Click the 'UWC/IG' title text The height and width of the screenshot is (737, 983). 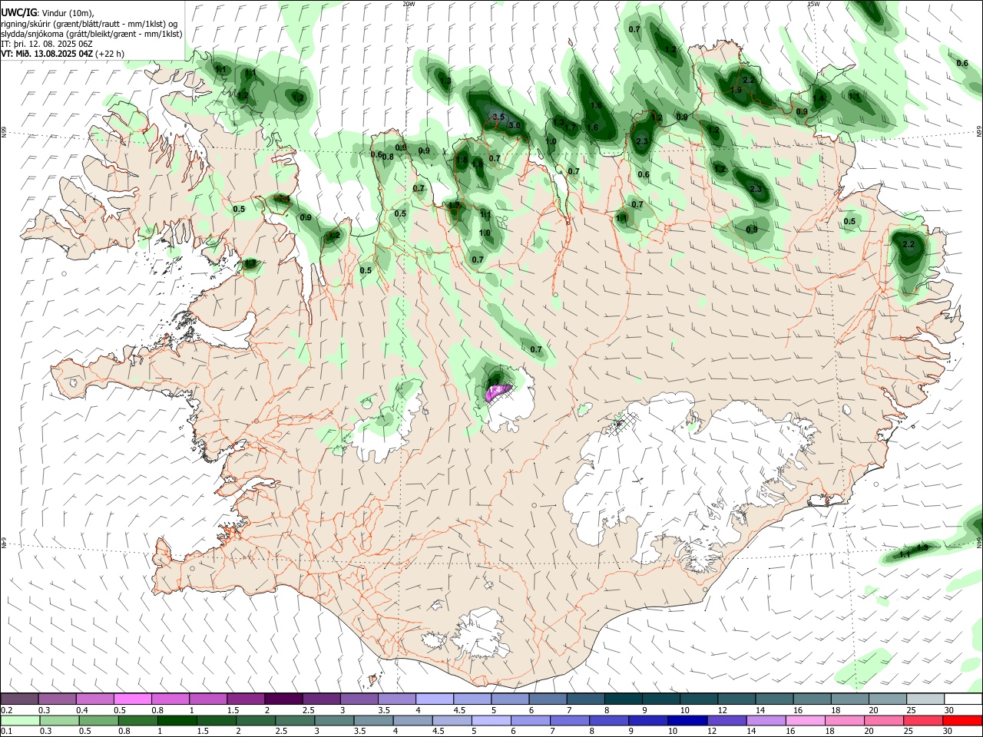(18, 12)
